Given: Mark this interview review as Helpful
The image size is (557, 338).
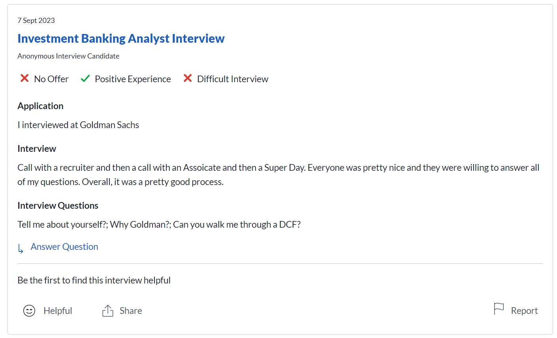Looking at the screenshot, I should click(58, 311).
